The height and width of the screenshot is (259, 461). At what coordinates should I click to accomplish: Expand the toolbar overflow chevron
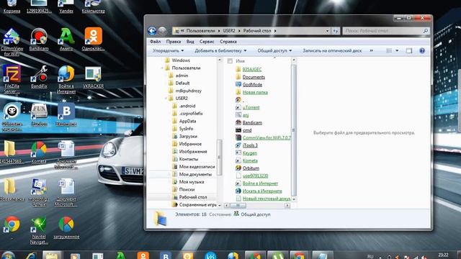[372, 51]
